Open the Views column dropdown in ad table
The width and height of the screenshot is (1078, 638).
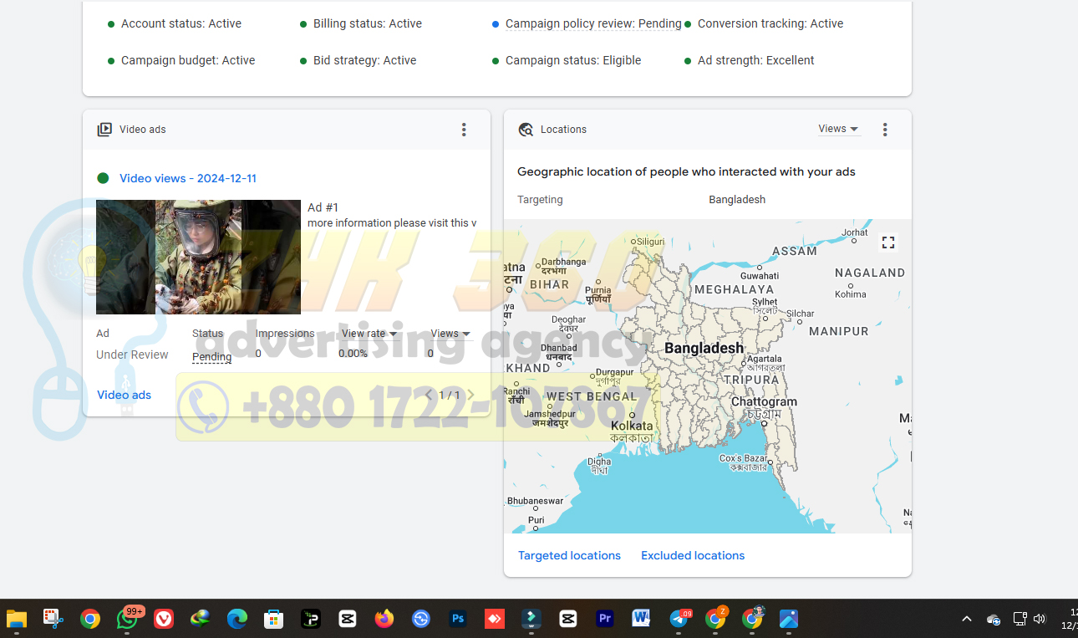click(450, 334)
